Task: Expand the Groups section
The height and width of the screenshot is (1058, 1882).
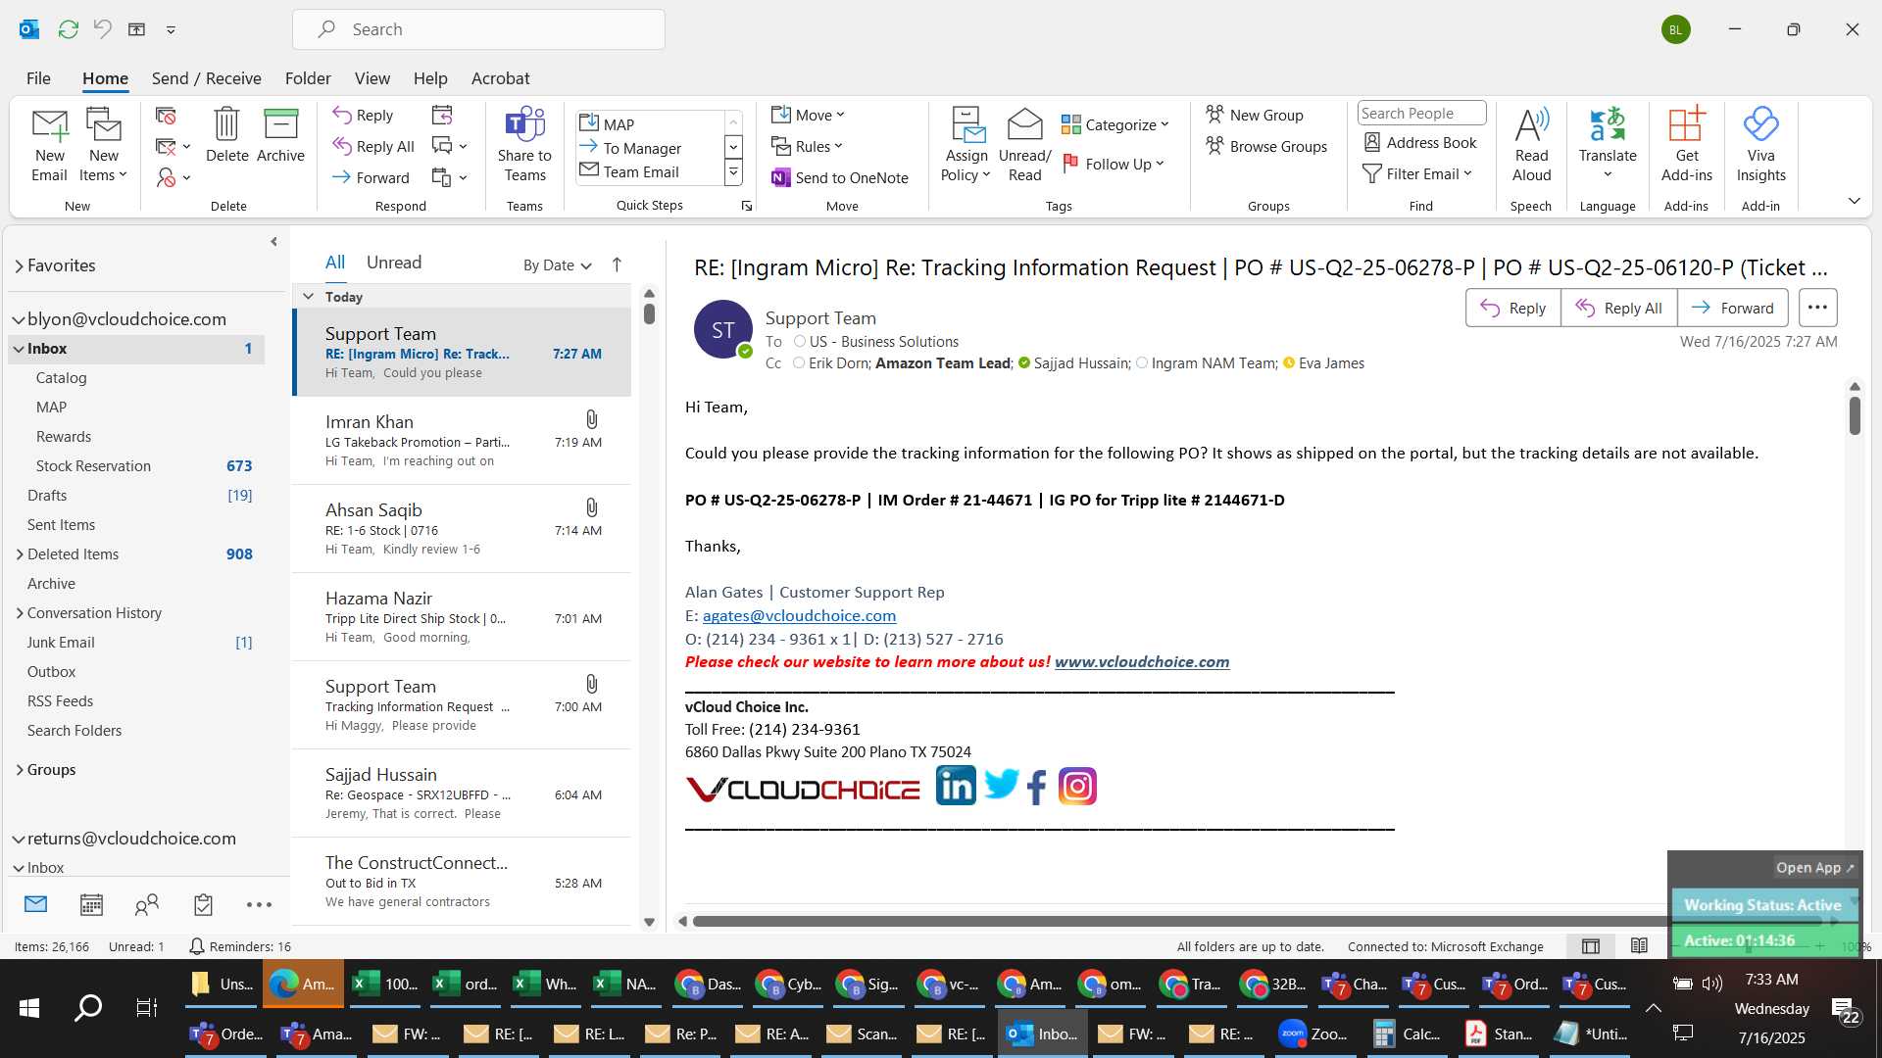Action: [20, 770]
